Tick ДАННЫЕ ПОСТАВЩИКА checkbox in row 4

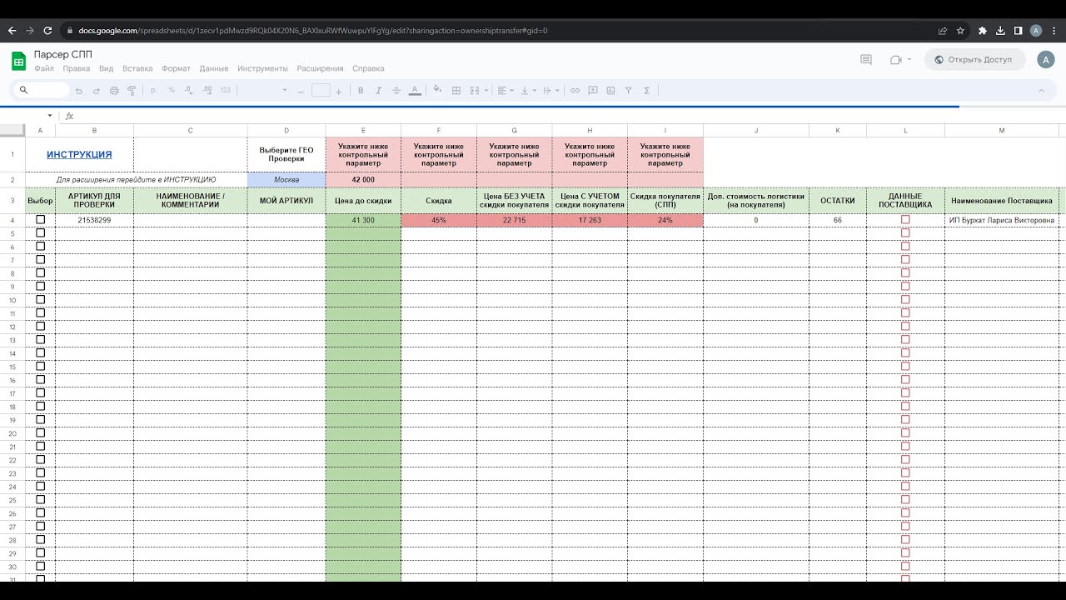[905, 220]
